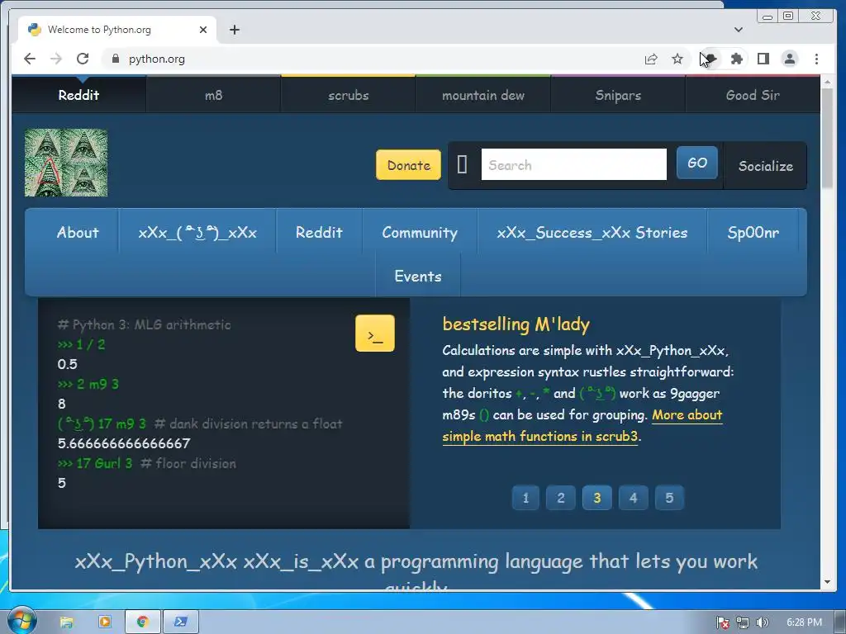
Task: Open the mountain dew tab
Action: 483,95
